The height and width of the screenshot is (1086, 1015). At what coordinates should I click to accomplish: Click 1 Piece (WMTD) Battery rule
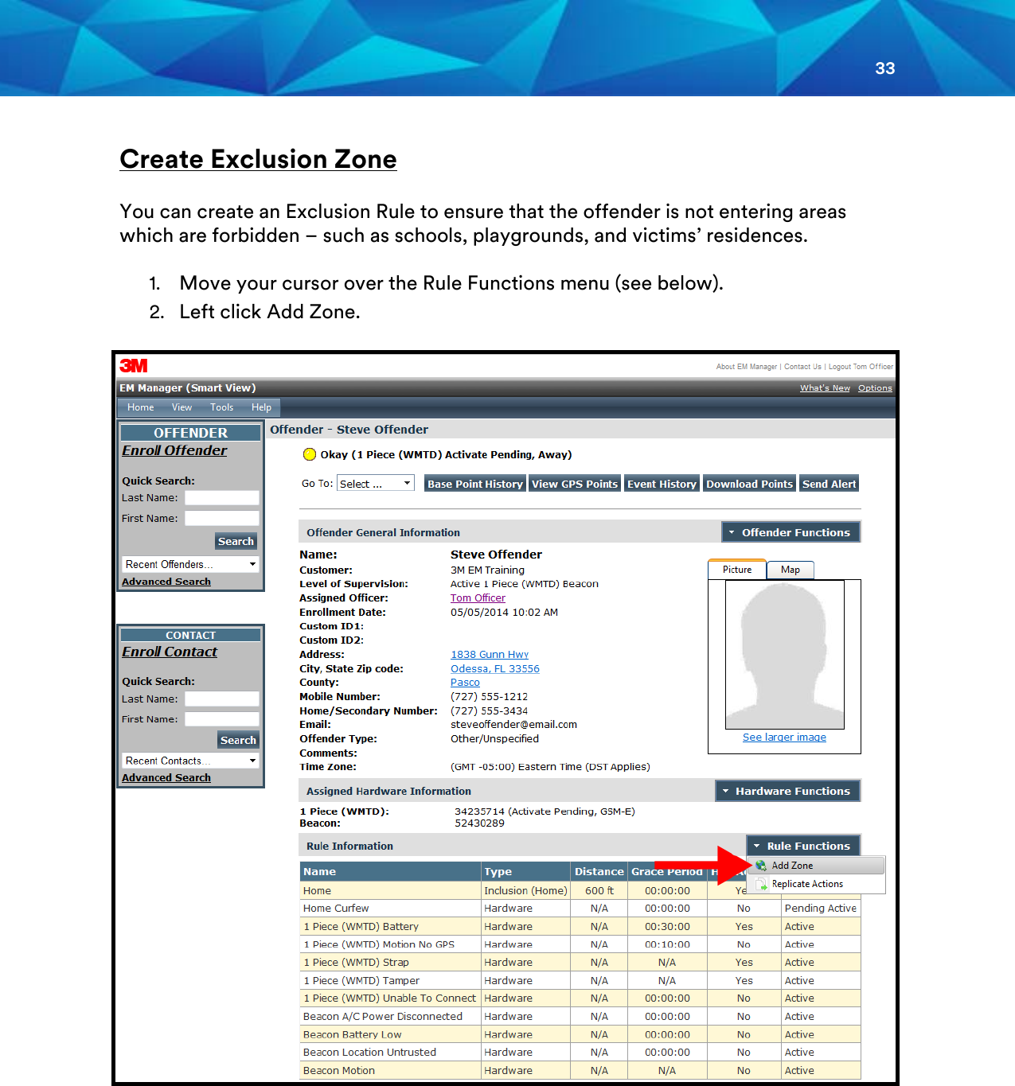[361, 927]
